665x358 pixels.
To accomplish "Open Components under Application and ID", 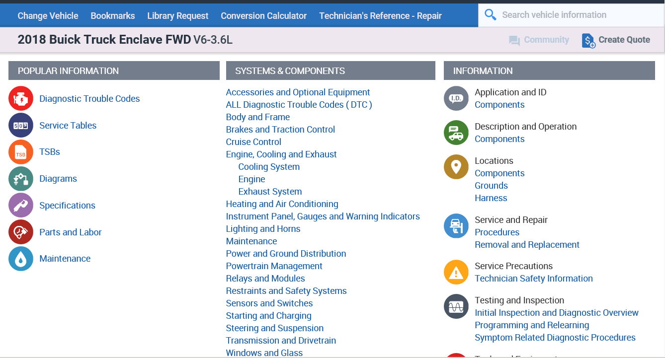I will click(499, 105).
